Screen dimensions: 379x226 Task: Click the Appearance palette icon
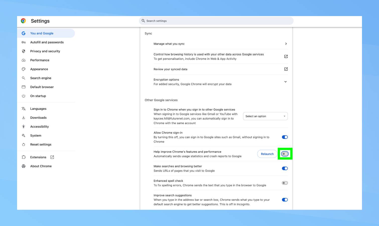click(x=24, y=69)
